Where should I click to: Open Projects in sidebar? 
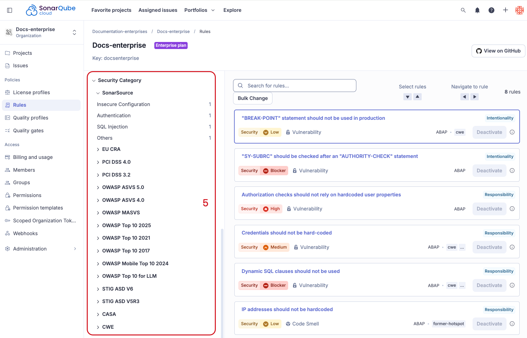(41, 53)
